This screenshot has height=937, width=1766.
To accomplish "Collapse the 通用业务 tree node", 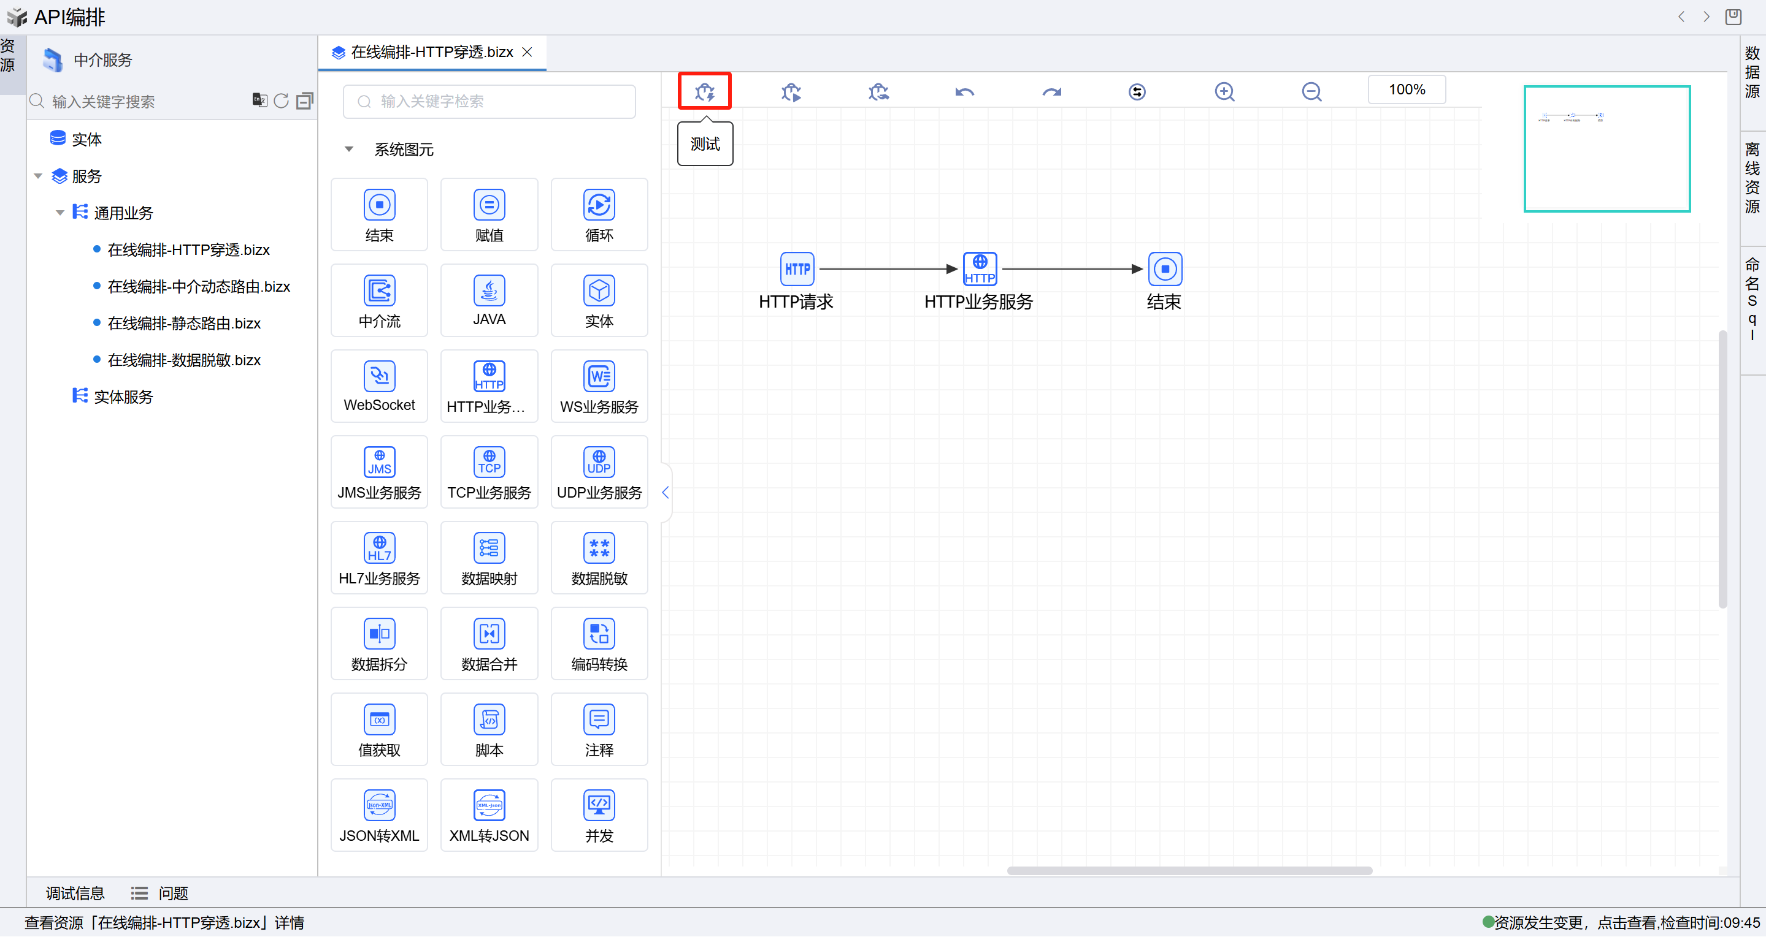I will [x=60, y=213].
